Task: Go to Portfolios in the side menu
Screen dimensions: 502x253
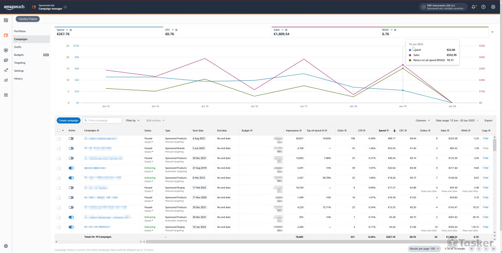Action: (20, 31)
